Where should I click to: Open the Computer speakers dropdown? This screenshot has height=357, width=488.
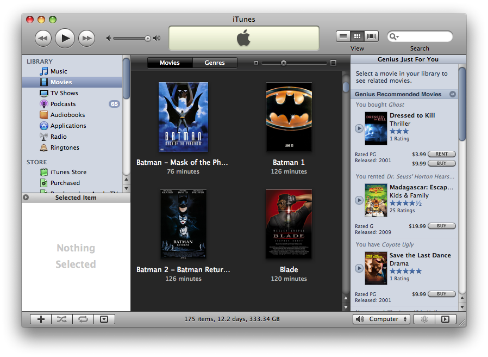(381, 319)
